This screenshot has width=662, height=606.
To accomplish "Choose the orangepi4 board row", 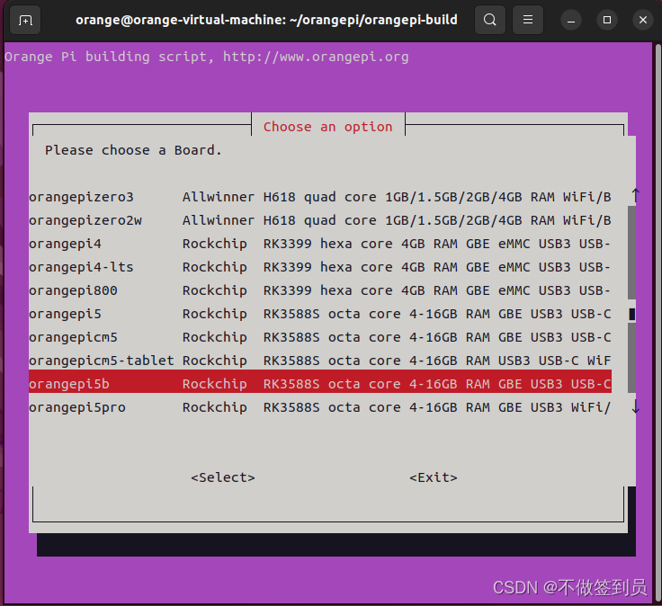I will tap(320, 244).
